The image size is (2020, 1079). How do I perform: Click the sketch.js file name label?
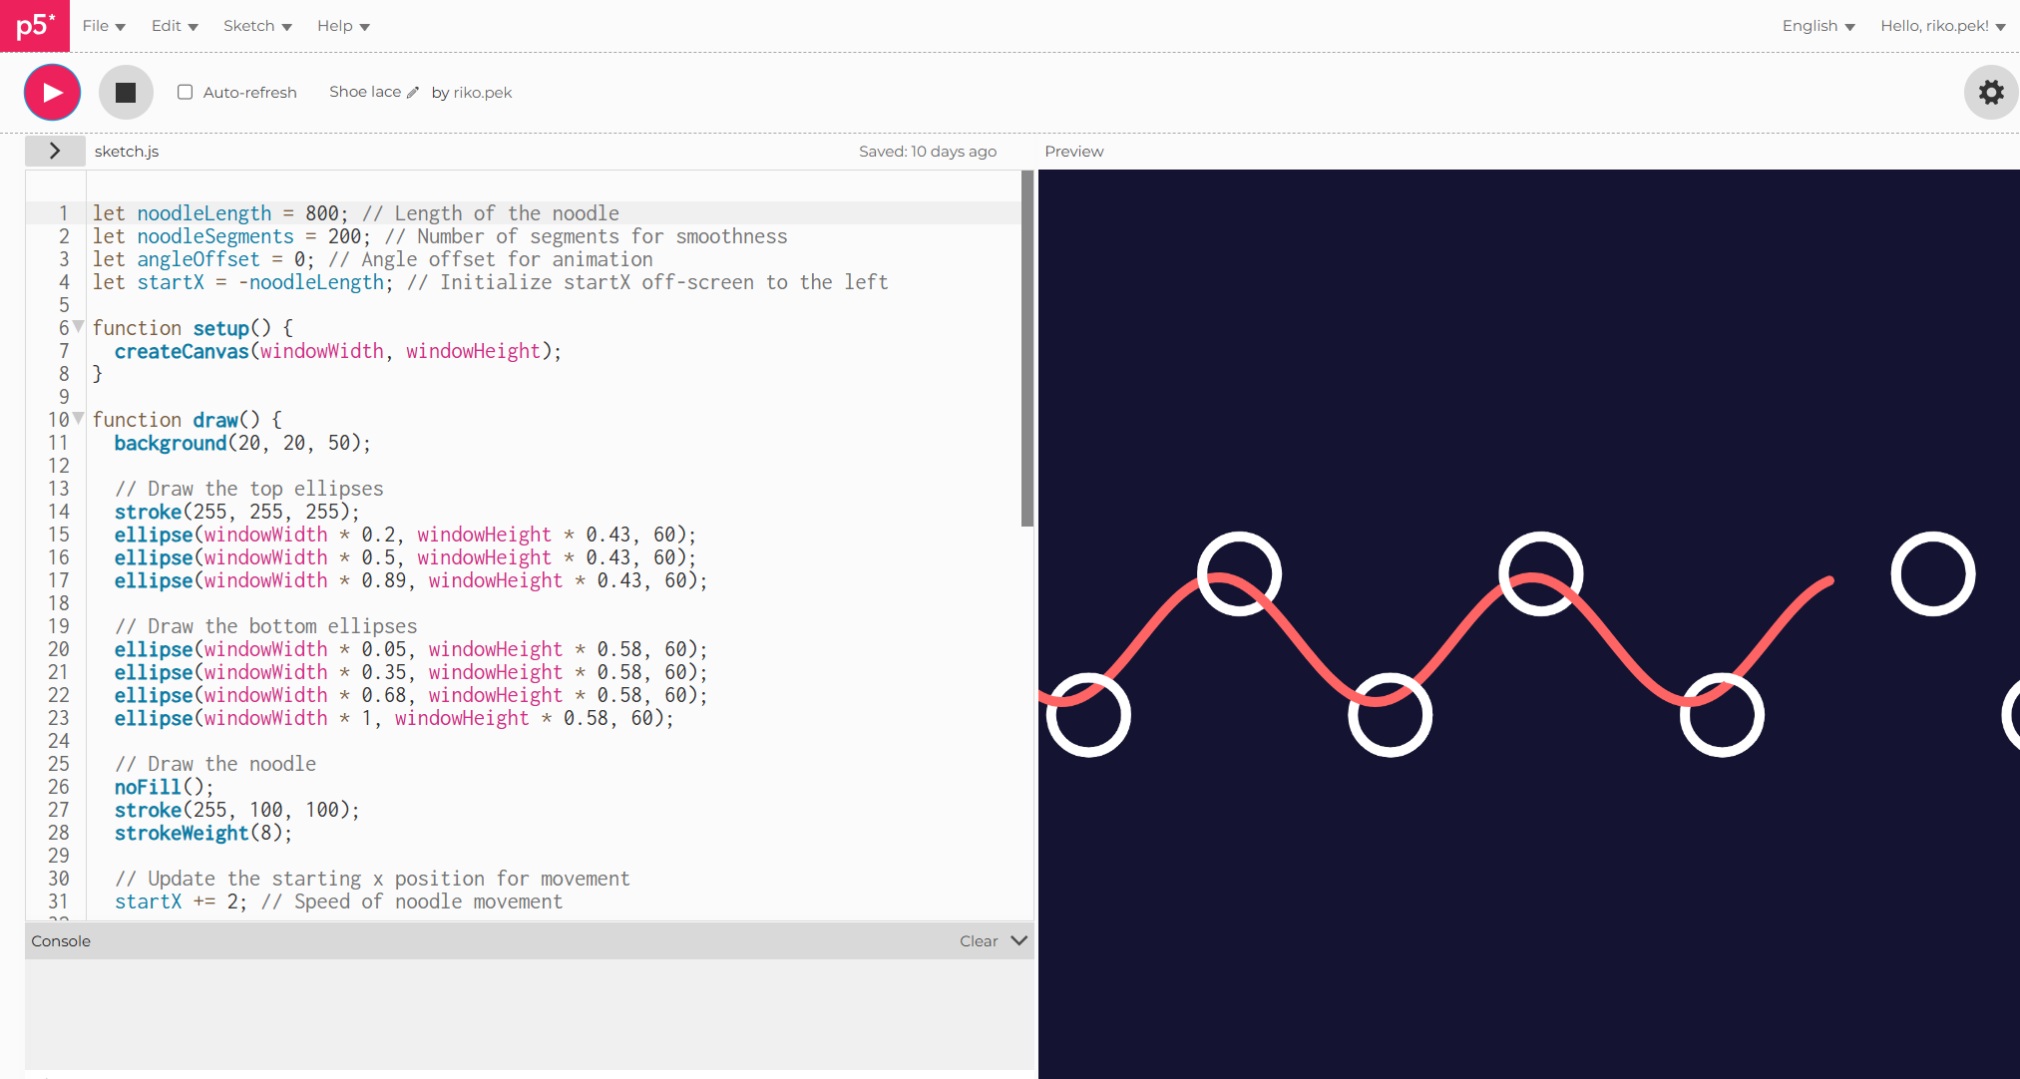[127, 151]
